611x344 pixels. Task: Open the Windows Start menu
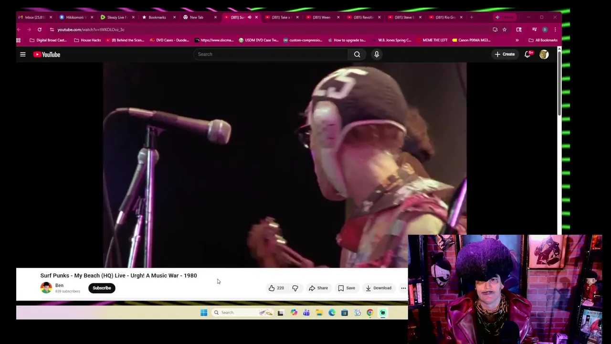pos(204,312)
